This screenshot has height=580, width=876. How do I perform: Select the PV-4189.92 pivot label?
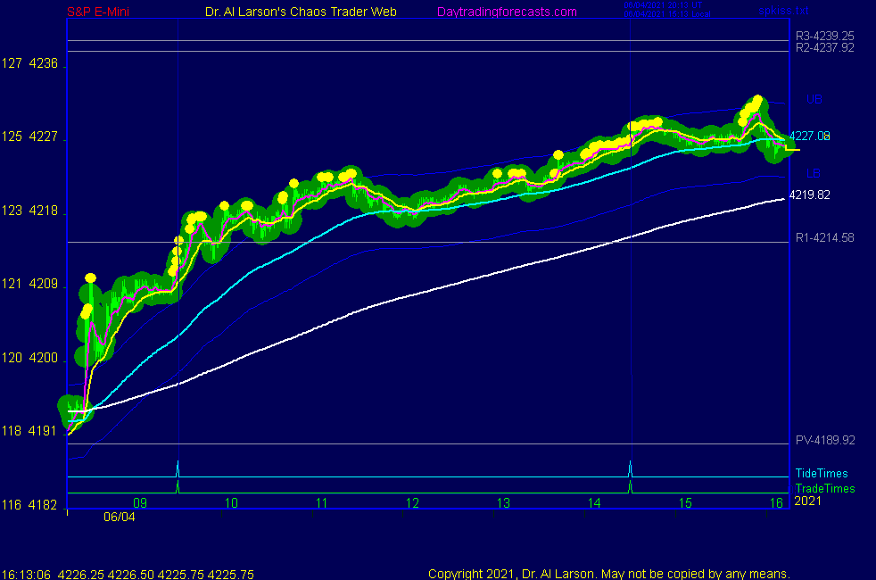[x=825, y=440]
